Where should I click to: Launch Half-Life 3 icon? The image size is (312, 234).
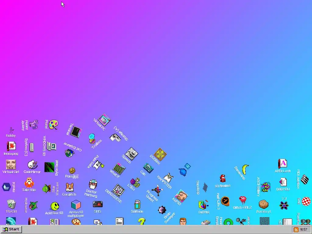pos(225,201)
